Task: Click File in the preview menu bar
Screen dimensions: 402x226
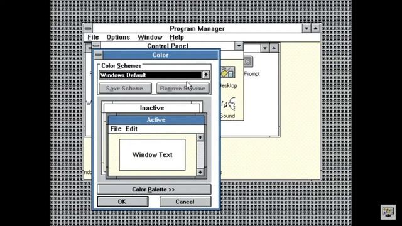Action: [116, 129]
